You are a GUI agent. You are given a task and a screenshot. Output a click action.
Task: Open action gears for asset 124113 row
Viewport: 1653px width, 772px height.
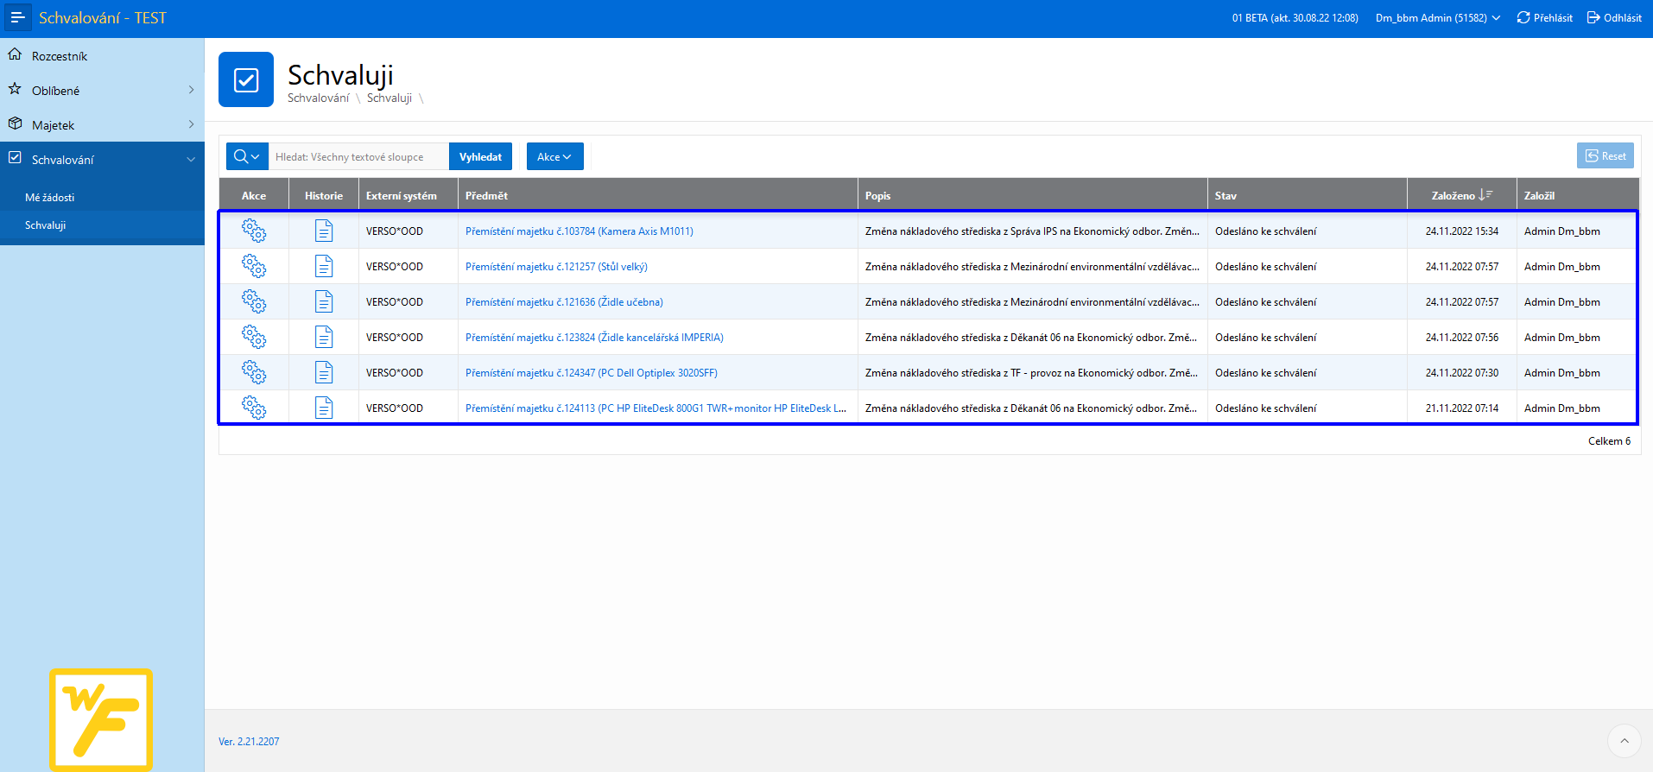tap(254, 408)
